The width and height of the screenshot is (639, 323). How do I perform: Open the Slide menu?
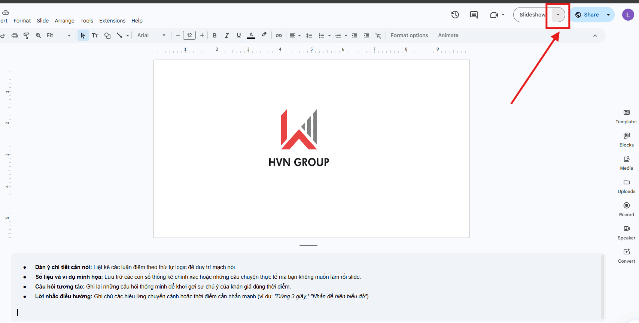[x=43, y=21]
